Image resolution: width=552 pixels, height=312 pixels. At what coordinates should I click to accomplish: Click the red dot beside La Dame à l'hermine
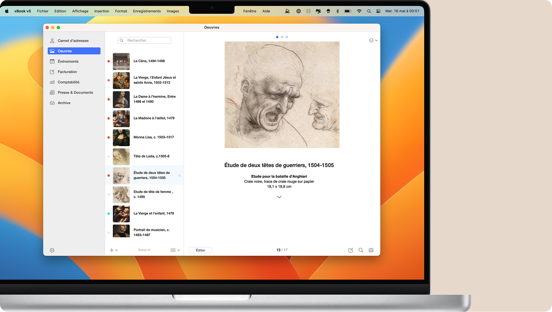(x=109, y=99)
